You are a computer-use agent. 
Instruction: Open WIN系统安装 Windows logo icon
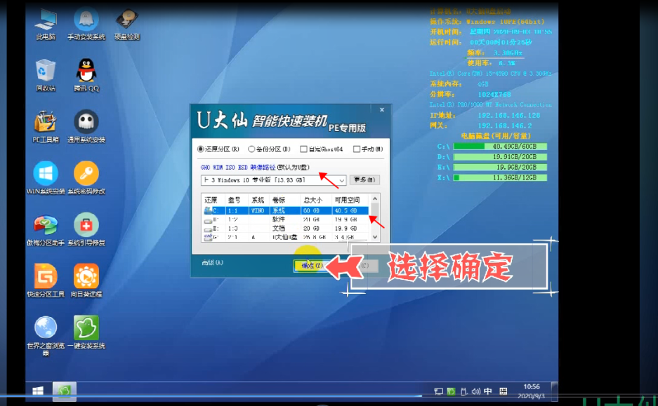46,178
